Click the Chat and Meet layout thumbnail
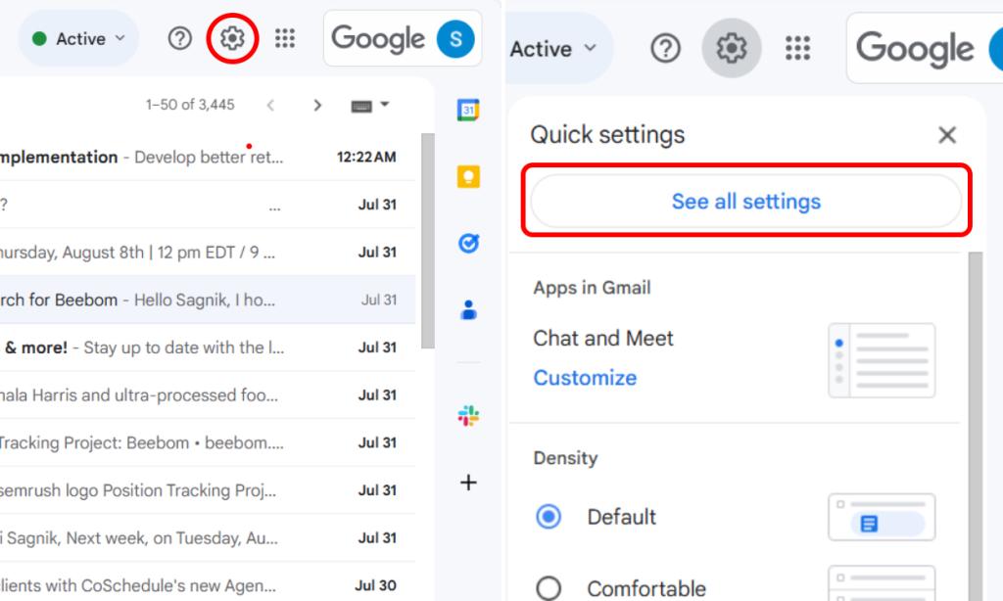 (x=882, y=360)
